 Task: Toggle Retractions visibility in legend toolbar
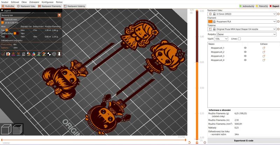[x=13, y=54]
